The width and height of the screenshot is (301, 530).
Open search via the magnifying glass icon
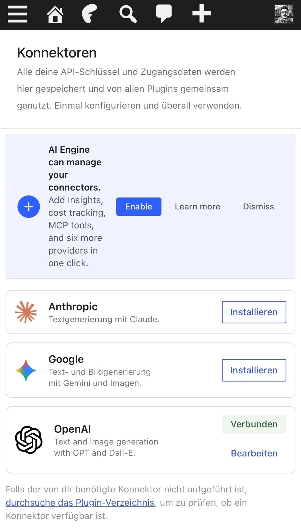pos(128,14)
